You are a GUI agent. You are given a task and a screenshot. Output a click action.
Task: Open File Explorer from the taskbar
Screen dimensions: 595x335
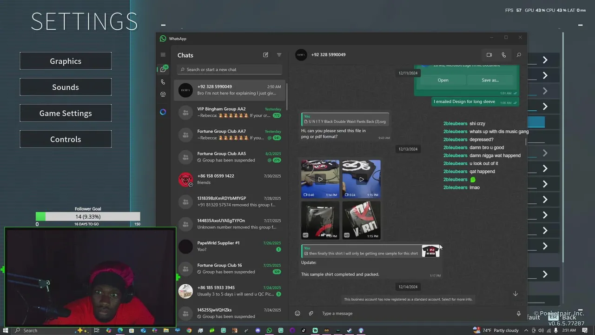pyautogui.click(x=166, y=330)
